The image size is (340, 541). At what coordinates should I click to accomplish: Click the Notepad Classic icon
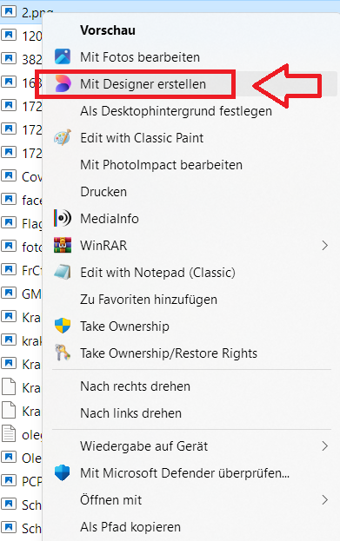tap(63, 272)
